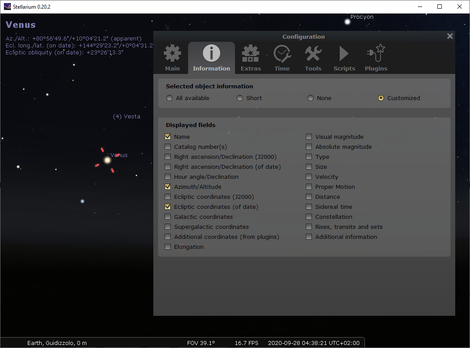Select the star Procyon in the sky
The image size is (470, 348).
347,22
